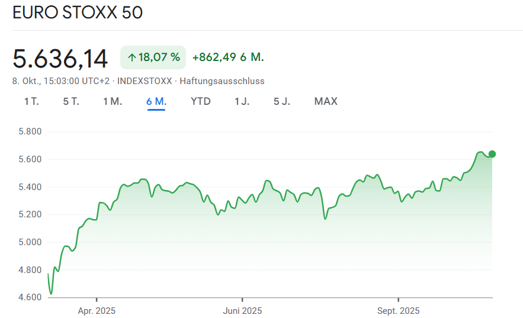Select the 1 J. time range

(242, 101)
